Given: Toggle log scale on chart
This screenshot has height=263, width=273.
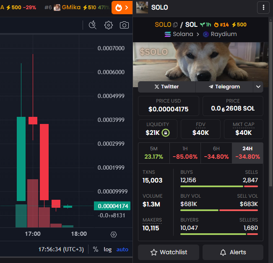Looking at the screenshot, I should tap(108, 250).
